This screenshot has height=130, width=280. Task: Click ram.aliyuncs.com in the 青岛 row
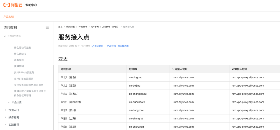pyautogui.click(x=184, y=77)
